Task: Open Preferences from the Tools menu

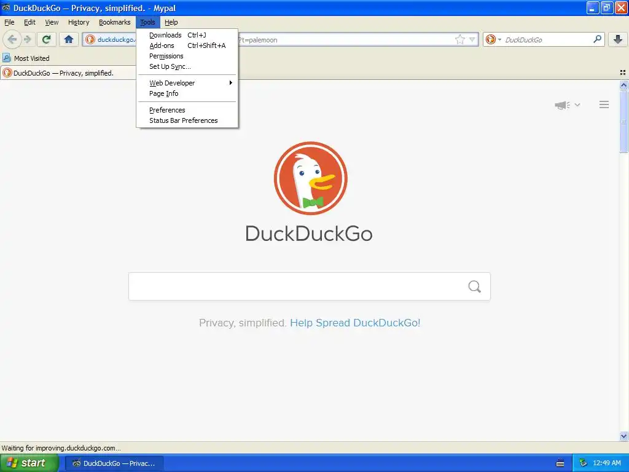Action: tap(187, 109)
